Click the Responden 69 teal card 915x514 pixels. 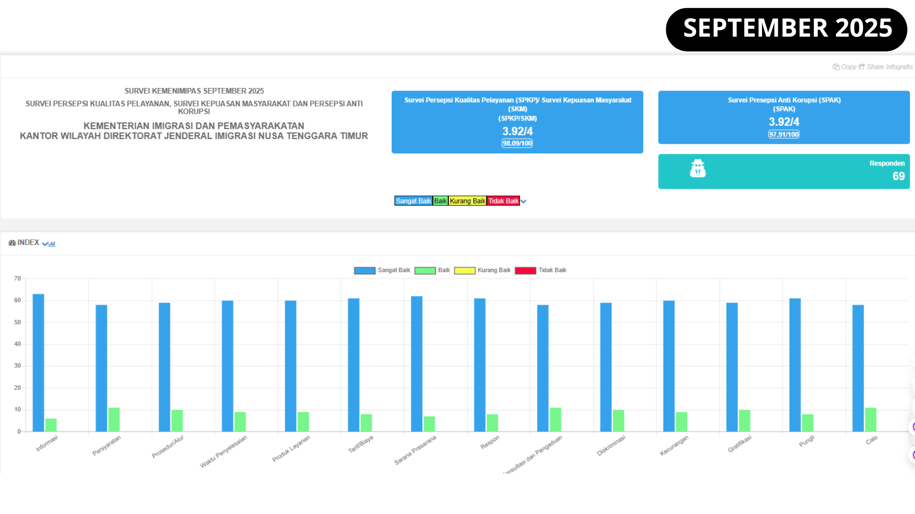783,171
